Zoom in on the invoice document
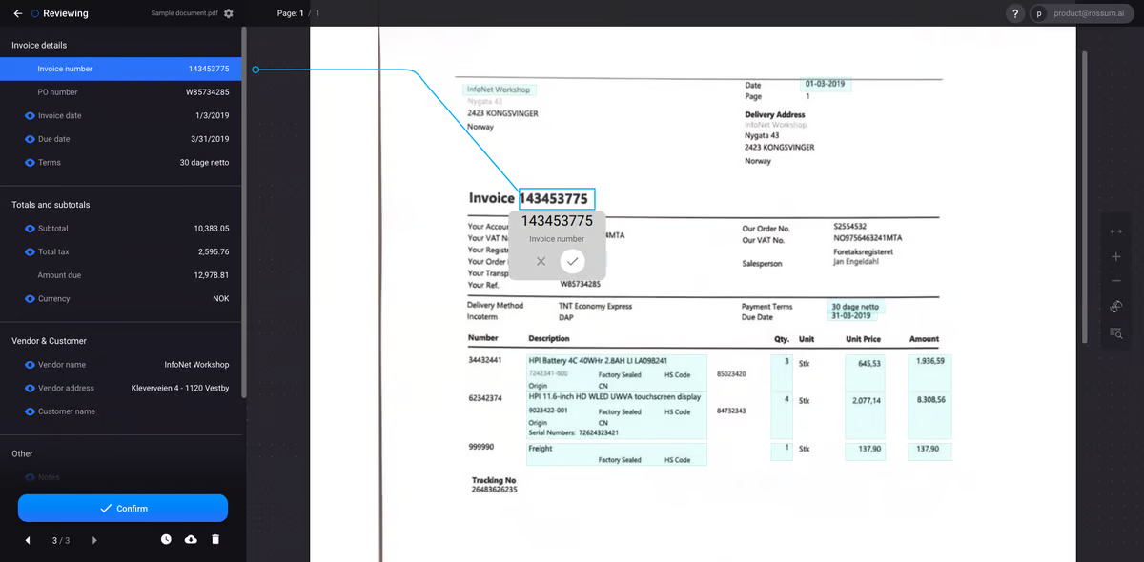The image size is (1144, 562). pos(1115,255)
